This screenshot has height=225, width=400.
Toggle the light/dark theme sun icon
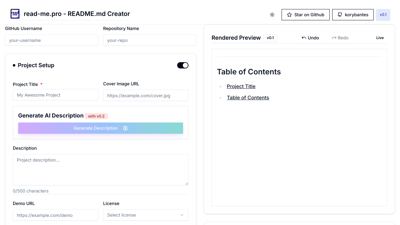(x=272, y=15)
